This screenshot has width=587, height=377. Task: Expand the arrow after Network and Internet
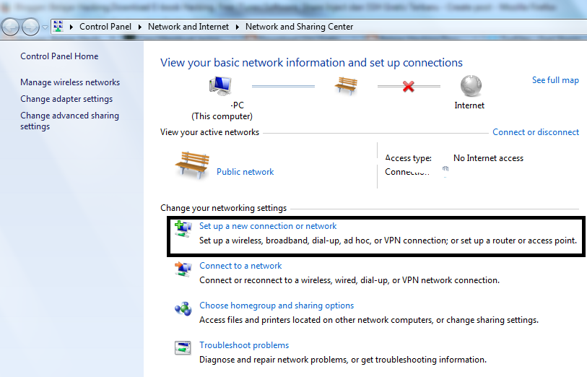(237, 27)
